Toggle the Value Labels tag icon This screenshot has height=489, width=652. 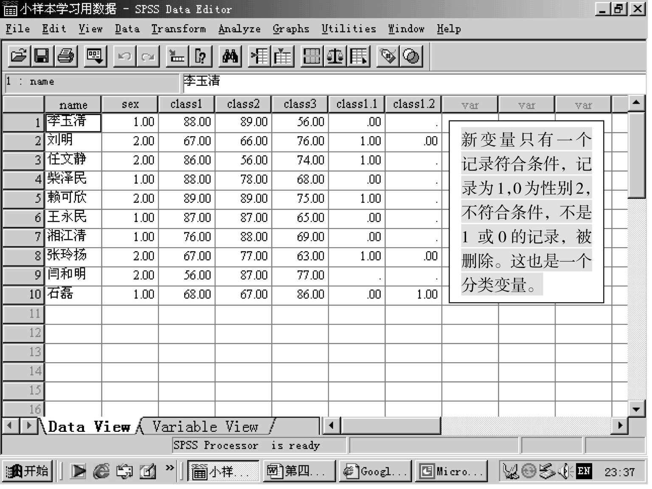388,56
